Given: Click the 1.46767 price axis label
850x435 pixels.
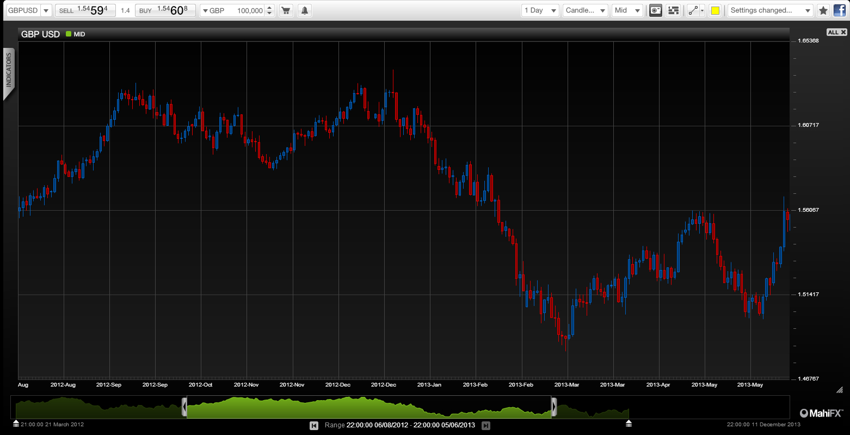Looking at the screenshot, I should coord(808,378).
